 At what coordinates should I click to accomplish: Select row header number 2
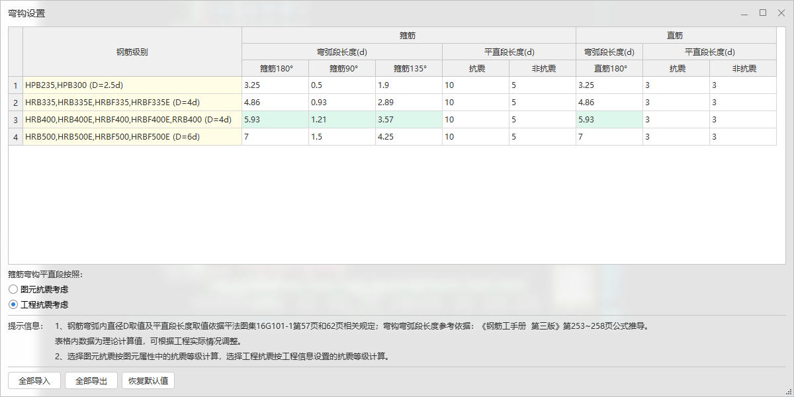[x=16, y=103]
